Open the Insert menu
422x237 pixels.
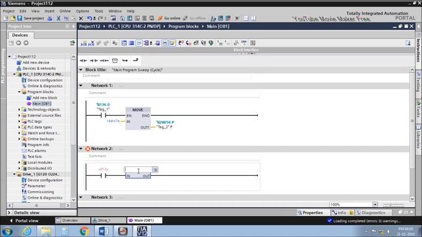pos(49,11)
